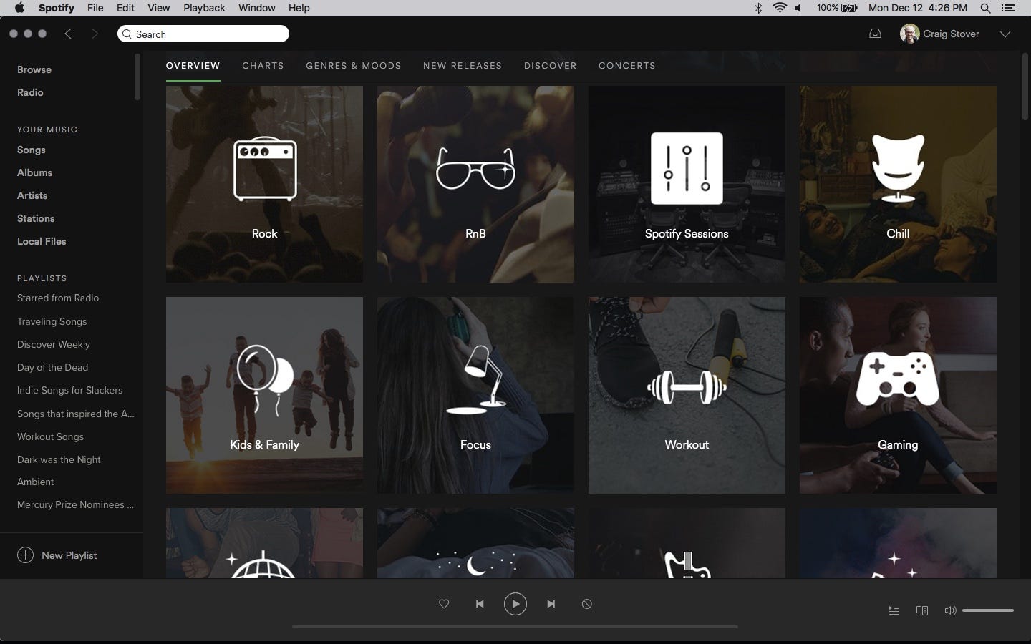
Task: Click the plus icon for New Playlist
Action: [x=25, y=555]
